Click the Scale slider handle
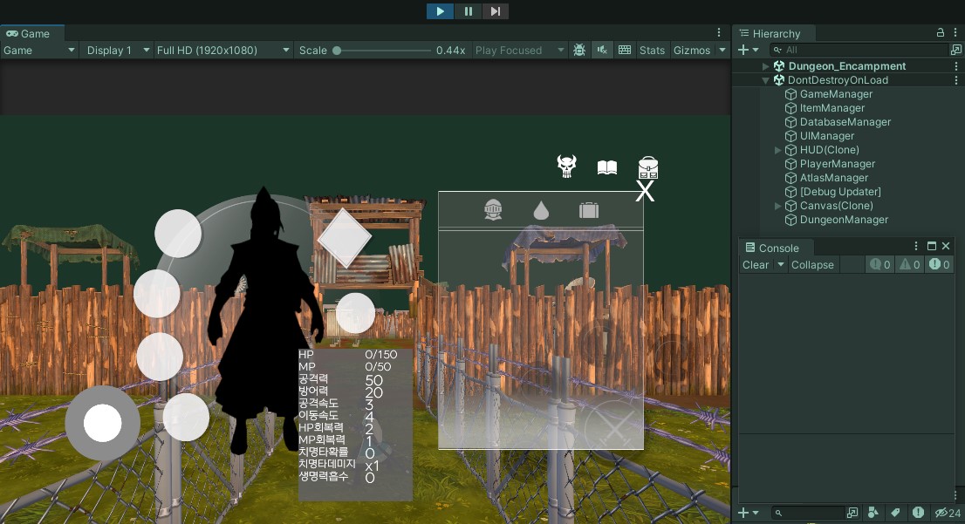 pyautogui.click(x=337, y=51)
